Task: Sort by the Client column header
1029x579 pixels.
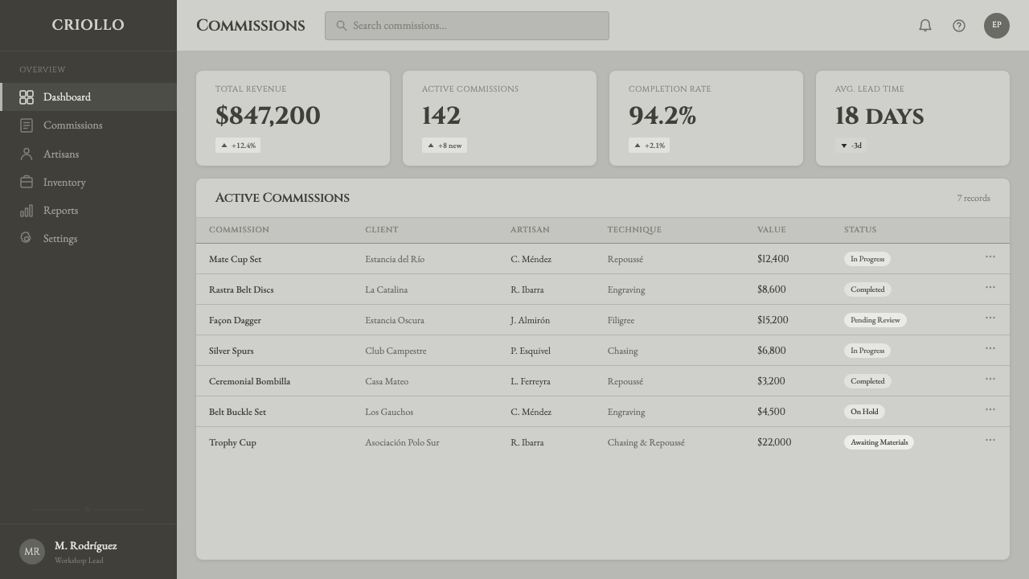Action: (x=381, y=230)
